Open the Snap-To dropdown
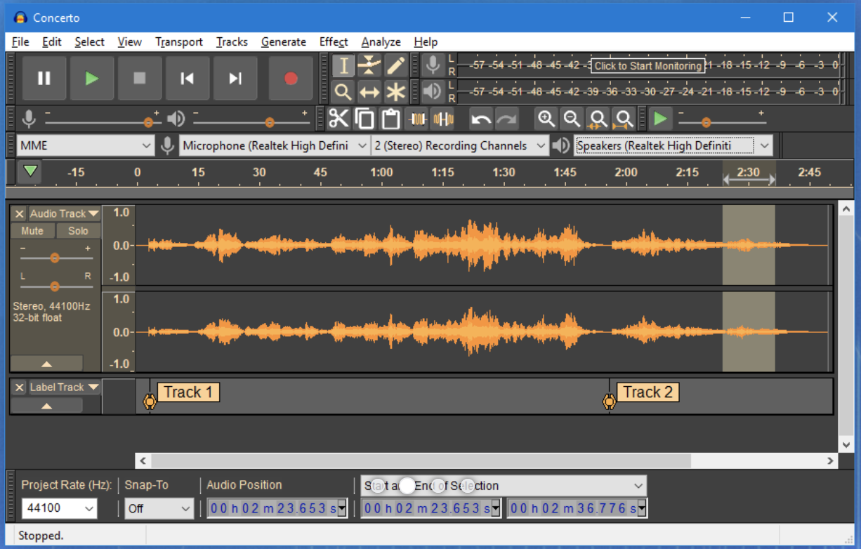 click(159, 508)
